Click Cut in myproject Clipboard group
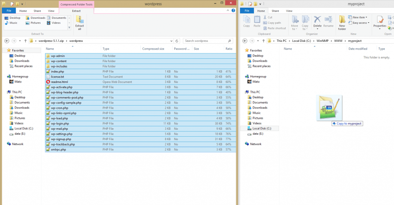394x205 pixels. [268, 17]
